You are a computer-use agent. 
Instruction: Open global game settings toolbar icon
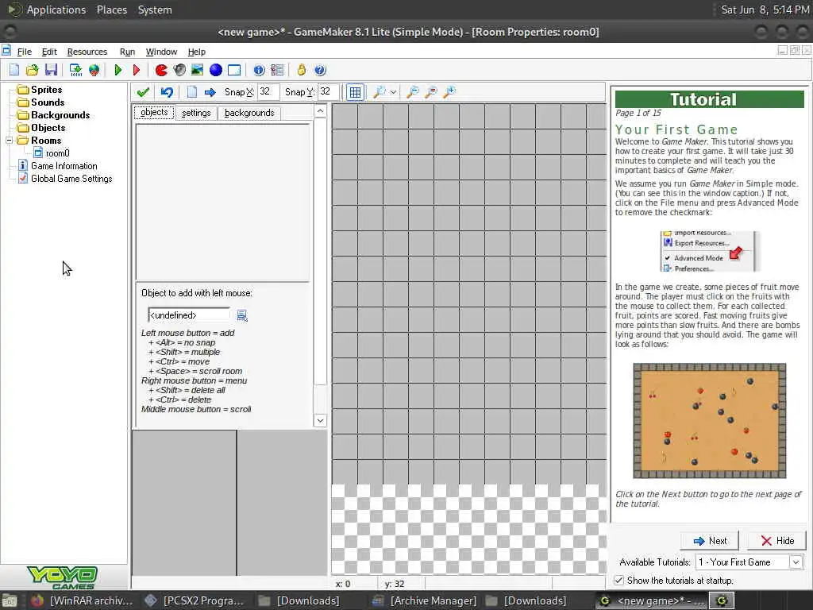(x=277, y=70)
